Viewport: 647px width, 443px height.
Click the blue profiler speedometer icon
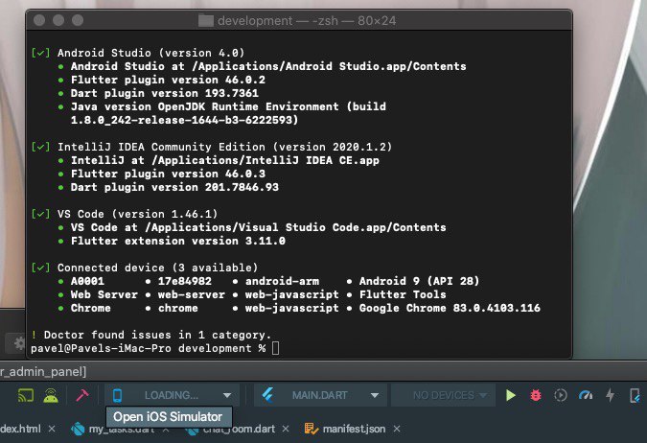[x=586, y=395]
